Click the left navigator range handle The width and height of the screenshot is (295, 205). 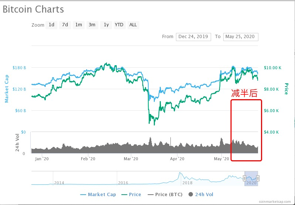point(244,178)
